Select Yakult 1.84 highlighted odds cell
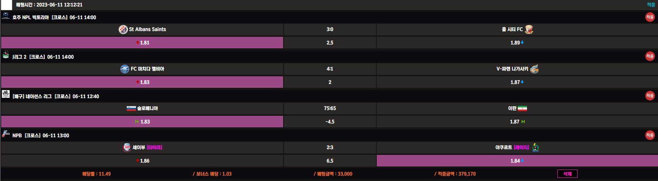 (517, 161)
